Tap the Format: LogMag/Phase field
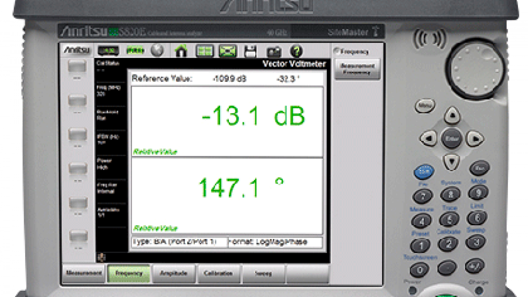This screenshot has height=297, width=528. (x=275, y=242)
